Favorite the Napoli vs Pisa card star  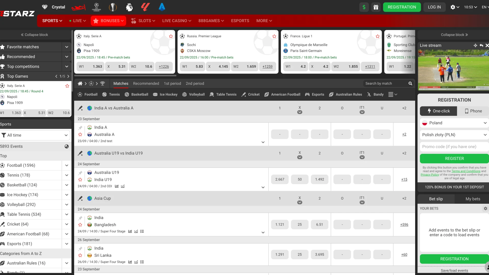tap(171, 36)
